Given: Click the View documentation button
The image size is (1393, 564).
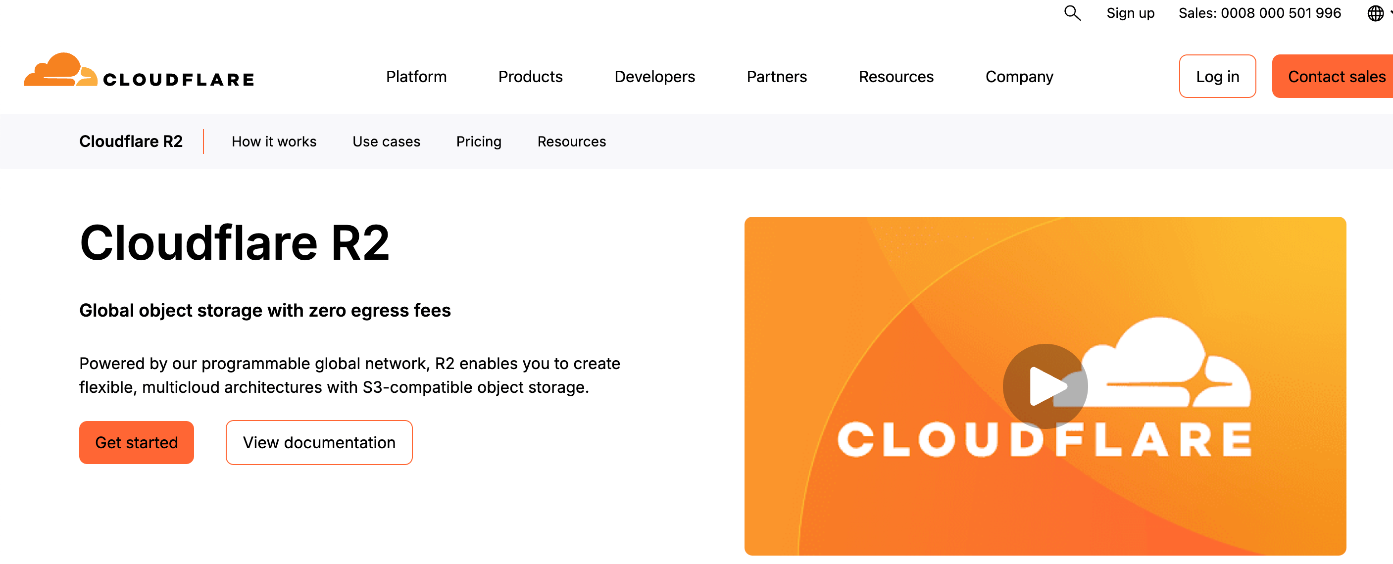Looking at the screenshot, I should pos(318,442).
